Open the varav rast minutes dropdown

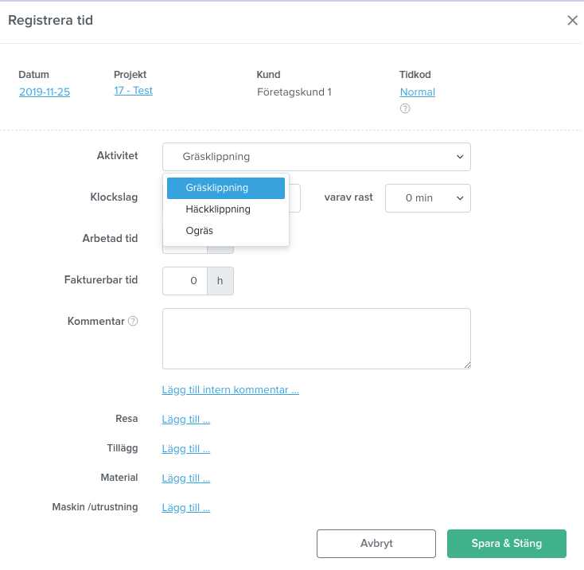427,198
